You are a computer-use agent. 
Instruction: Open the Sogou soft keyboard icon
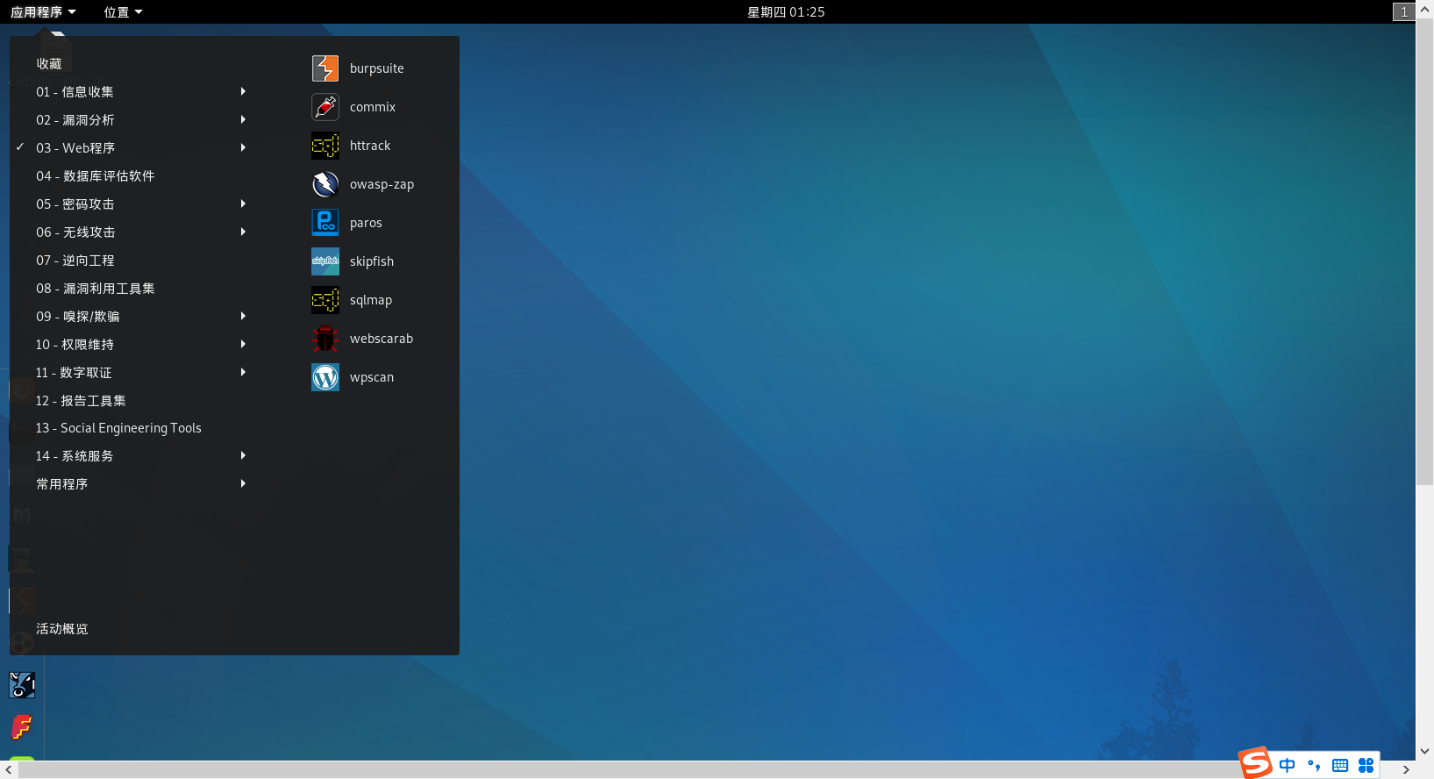1340,765
